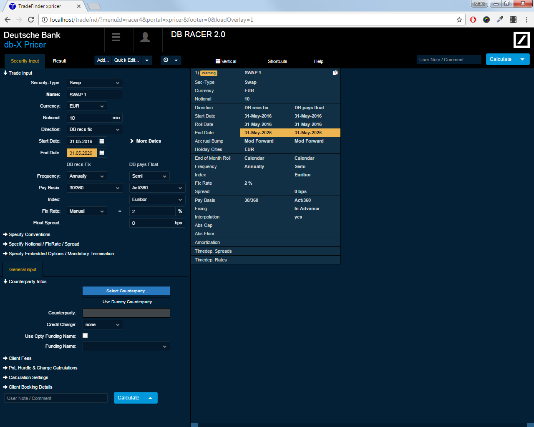Open the Start Date calendar picker
534x427 pixels.
[102, 141]
